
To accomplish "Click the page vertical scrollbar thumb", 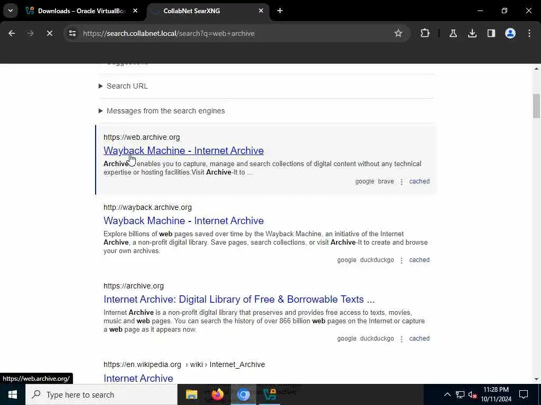I will coord(536,105).
